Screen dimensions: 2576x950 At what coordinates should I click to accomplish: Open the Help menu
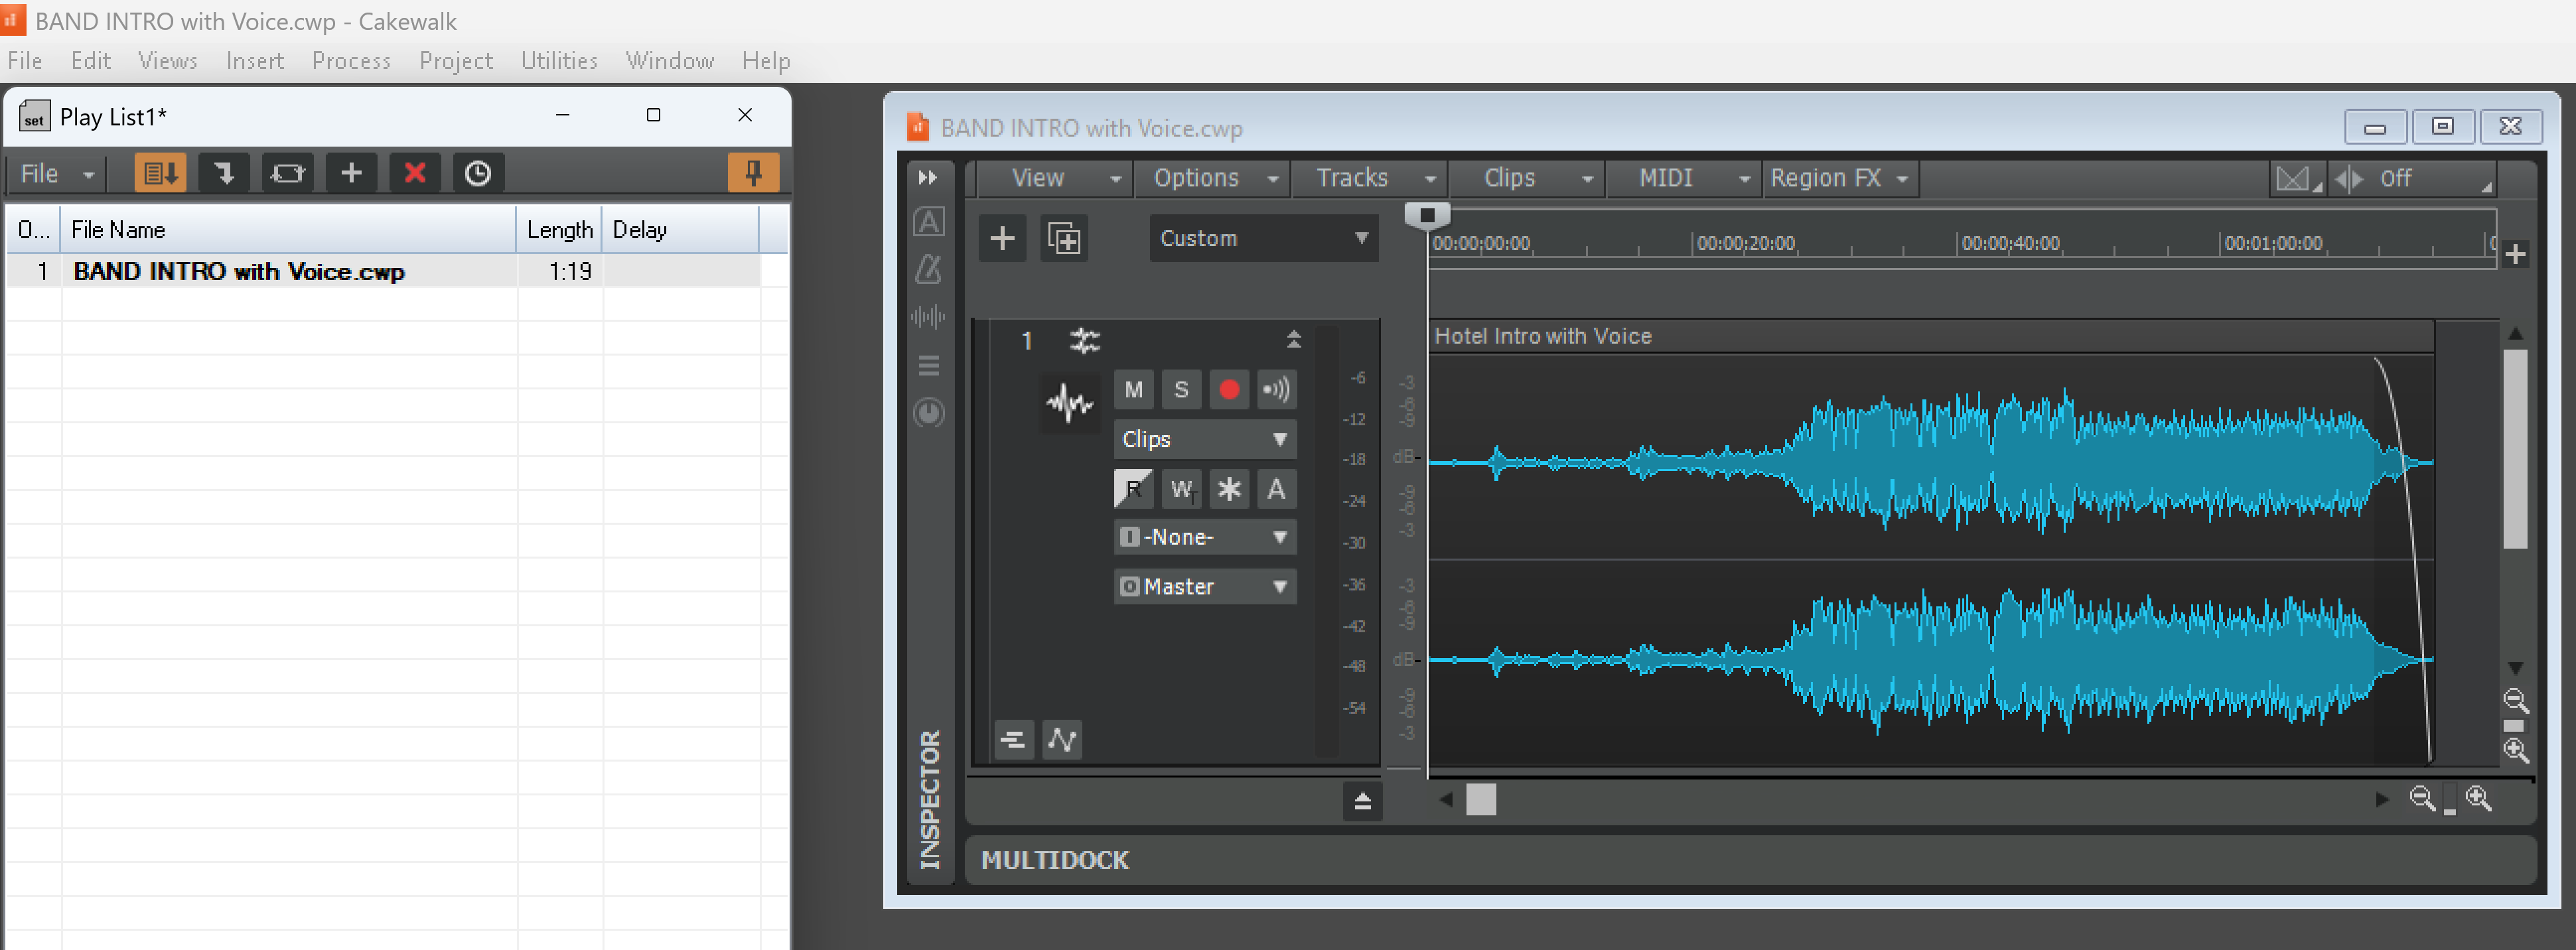[x=766, y=61]
